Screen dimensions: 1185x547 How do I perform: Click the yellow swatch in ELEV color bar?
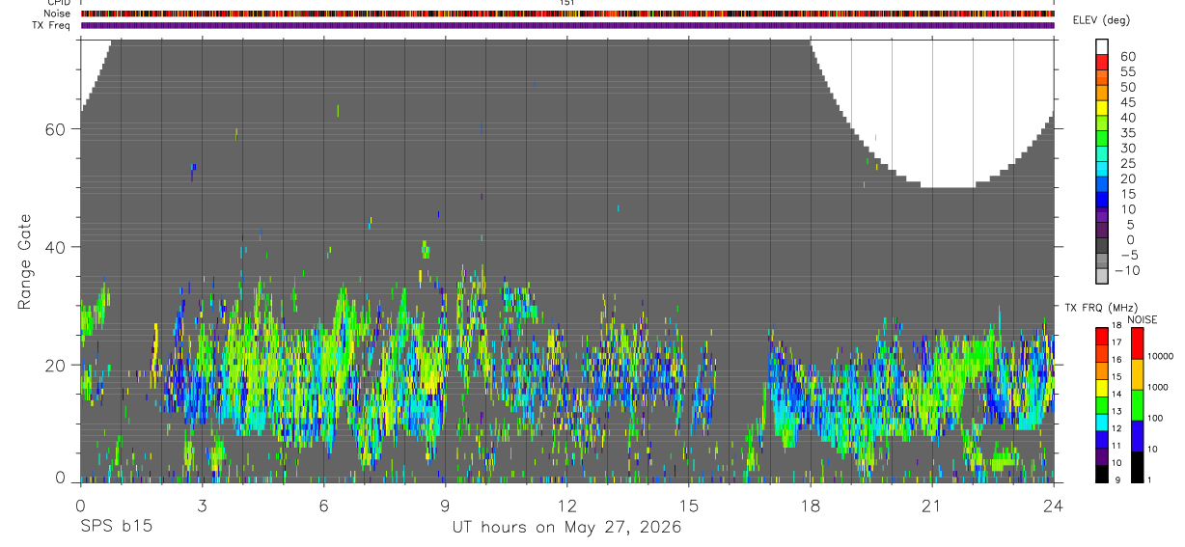1102,107
